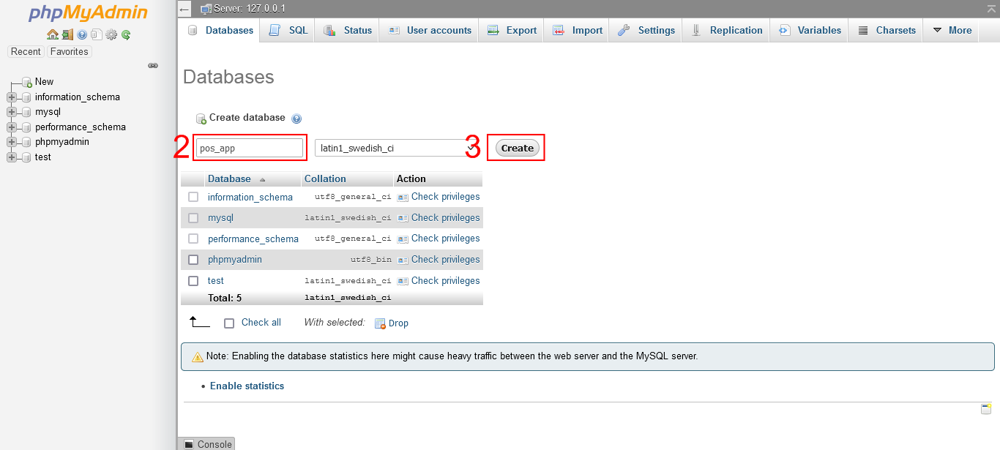Screen dimensions: 1000x450
Task: Reload the navigation panel green arrow
Action: [x=126, y=34]
